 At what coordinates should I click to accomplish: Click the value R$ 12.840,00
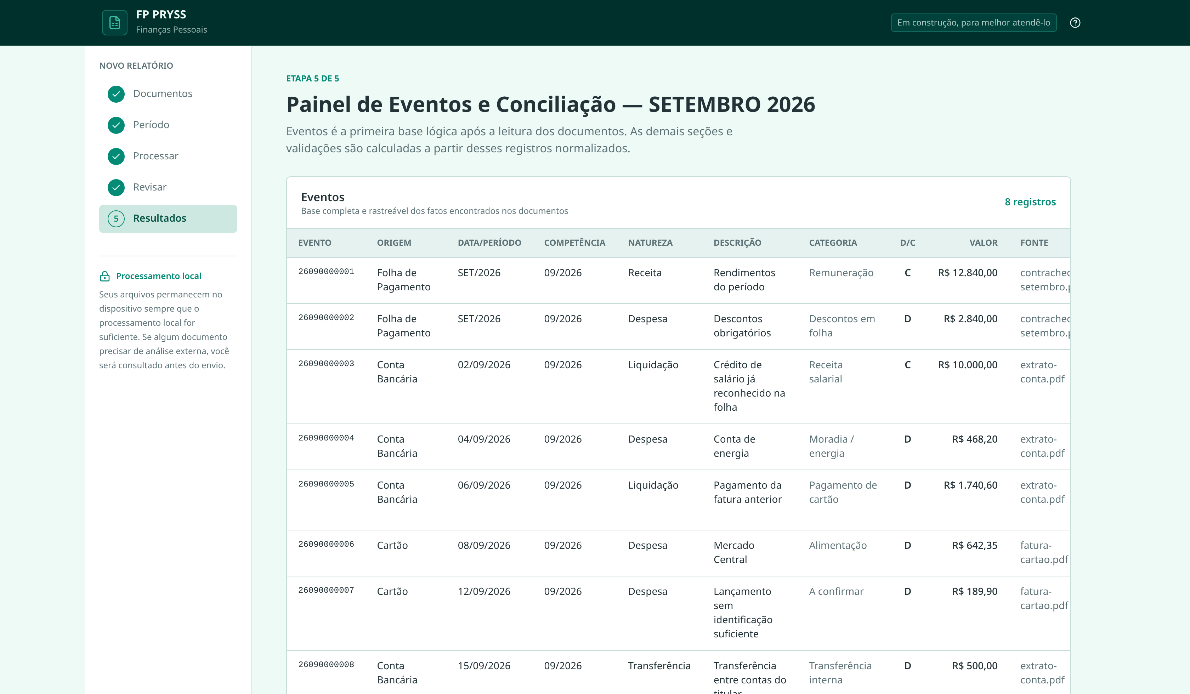click(968, 273)
